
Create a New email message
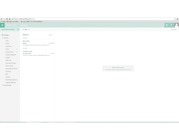[x=25, y=30]
